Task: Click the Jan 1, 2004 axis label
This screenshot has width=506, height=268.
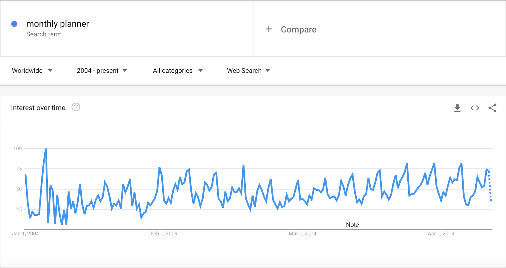Action: coord(25,234)
